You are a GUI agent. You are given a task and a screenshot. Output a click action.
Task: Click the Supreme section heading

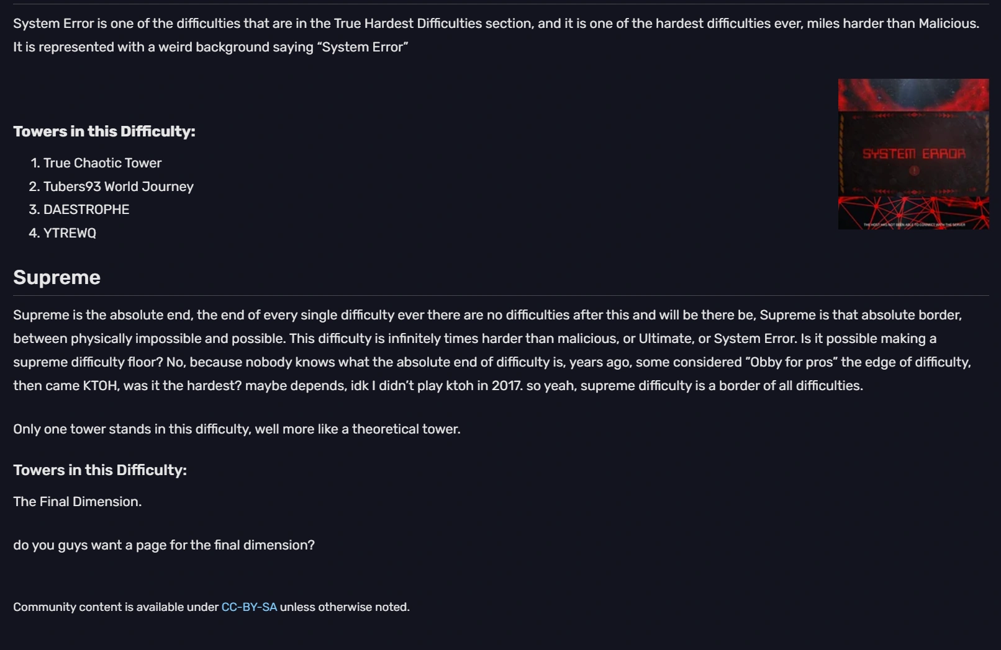point(57,277)
